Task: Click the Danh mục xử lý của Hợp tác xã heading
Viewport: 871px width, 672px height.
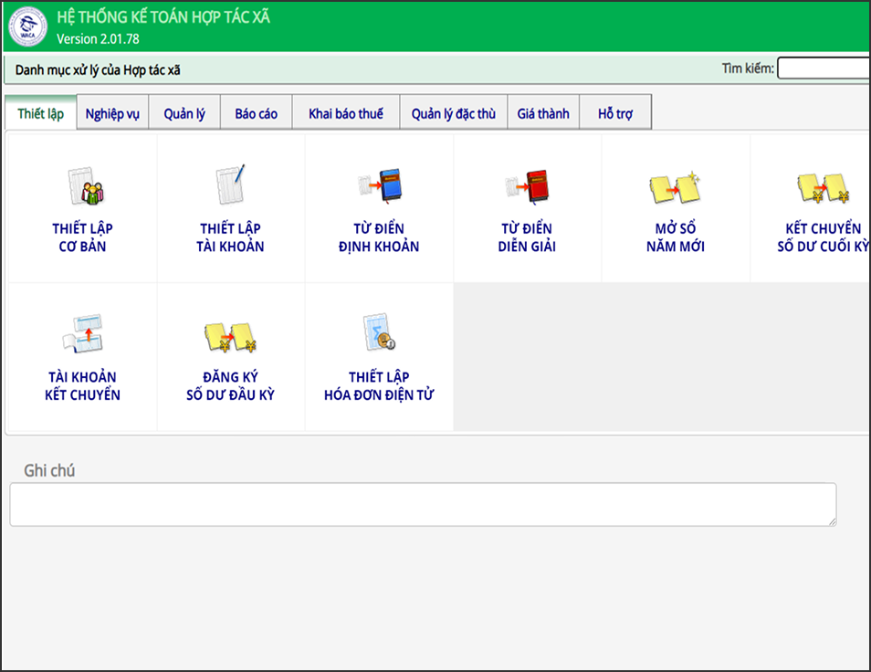Action: 98,70
